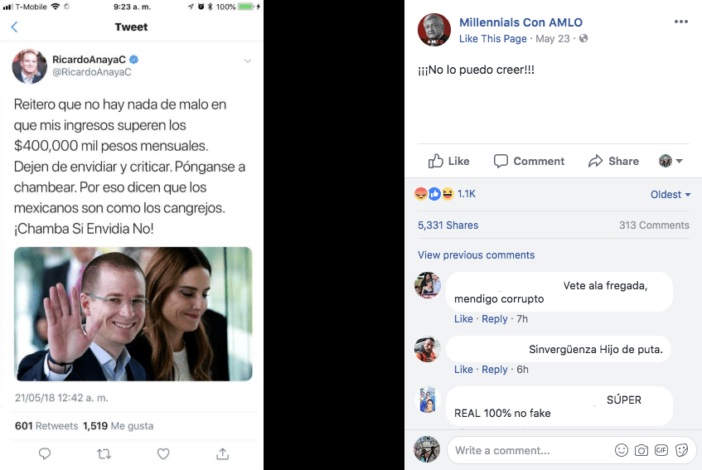Screen dimensions: 702x470
Task: Expand the tweet options chevron
Action: click(x=247, y=61)
